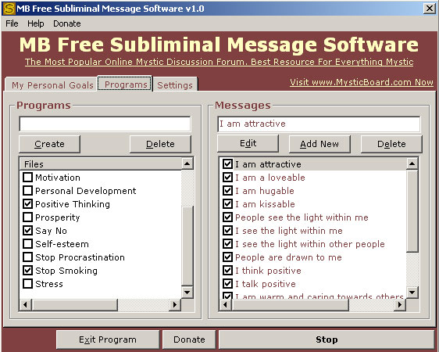Click the app icon in title bar
The height and width of the screenshot is (352, 439).
9,9
